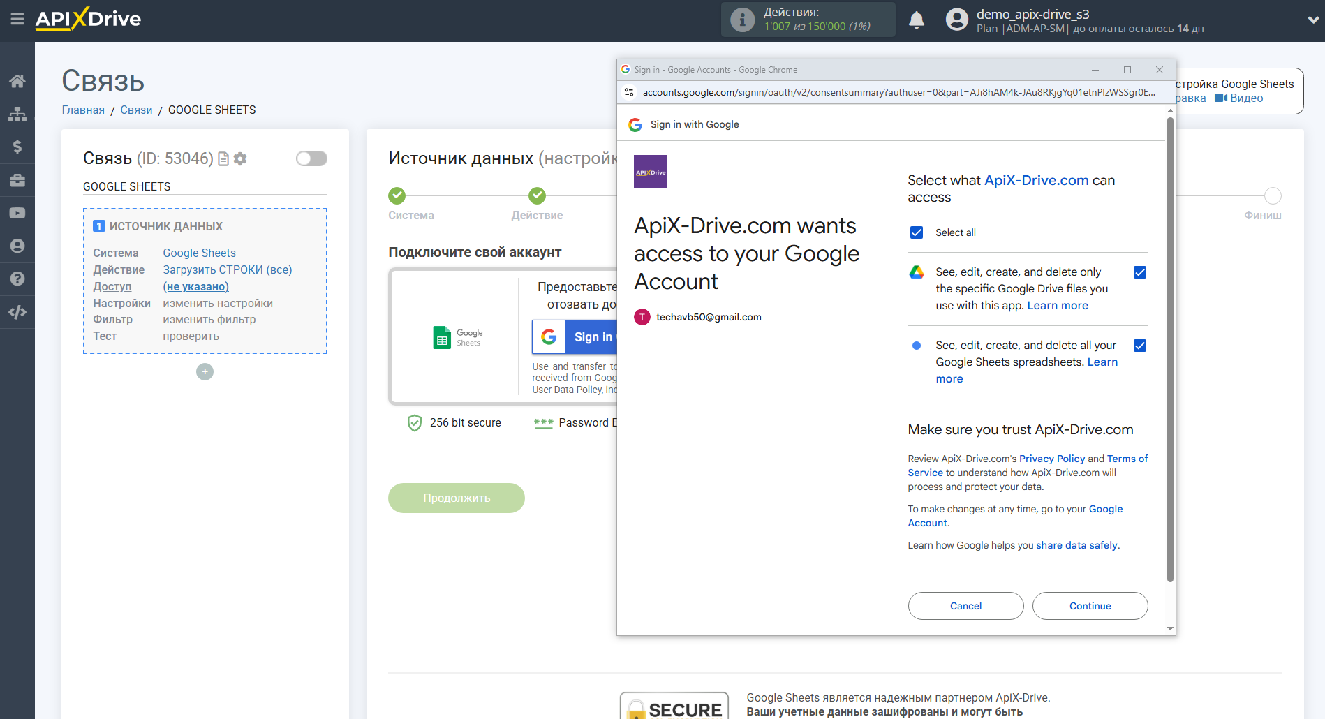
Task: Open the help question mark icon in the sidebar
Action: tap(17, 279)
